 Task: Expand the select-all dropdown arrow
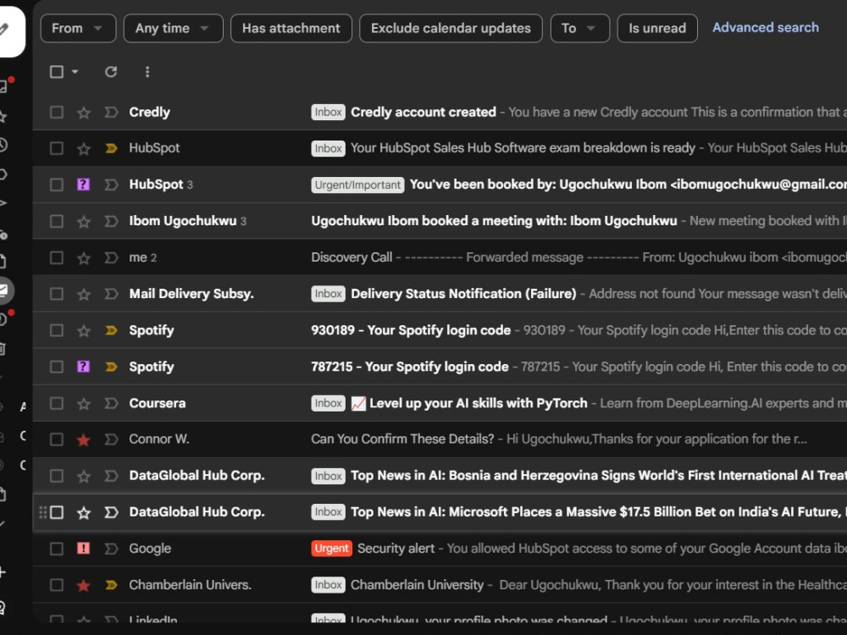75,72
